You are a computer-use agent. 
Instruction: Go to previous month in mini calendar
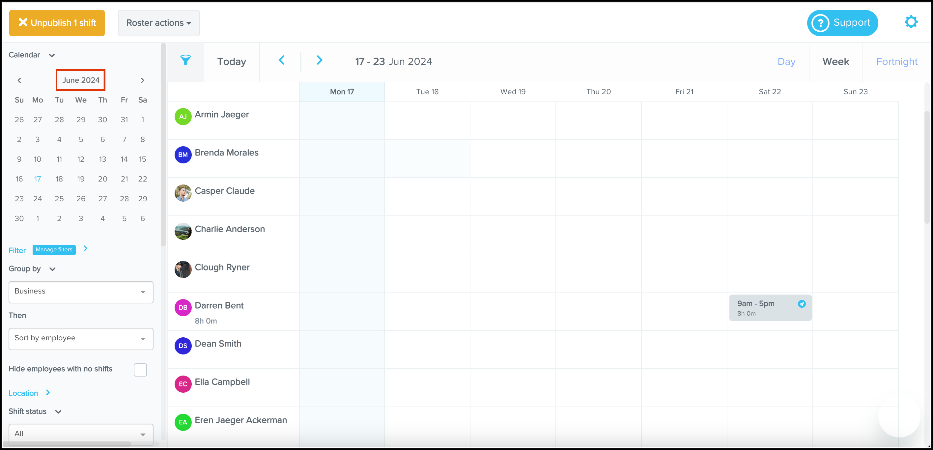pyautogui.click(x=19, y=80)
